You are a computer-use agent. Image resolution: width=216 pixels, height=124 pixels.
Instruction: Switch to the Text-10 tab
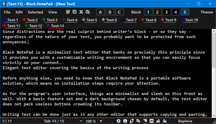pos(192,20)
